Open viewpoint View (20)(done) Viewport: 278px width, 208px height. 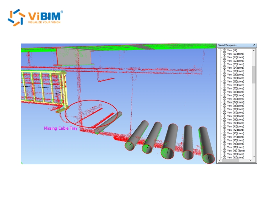[236, 54]
